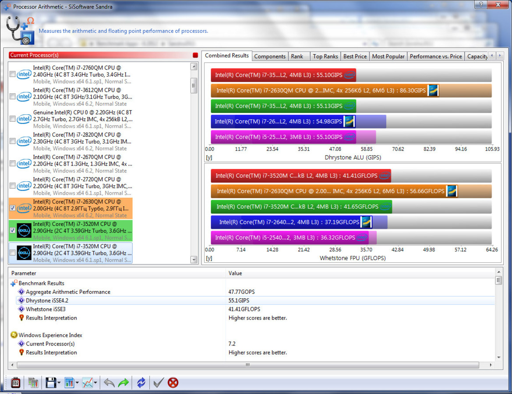512x394 pixels.
Task: Open the Best Price tab
Action: click(355, 56)
